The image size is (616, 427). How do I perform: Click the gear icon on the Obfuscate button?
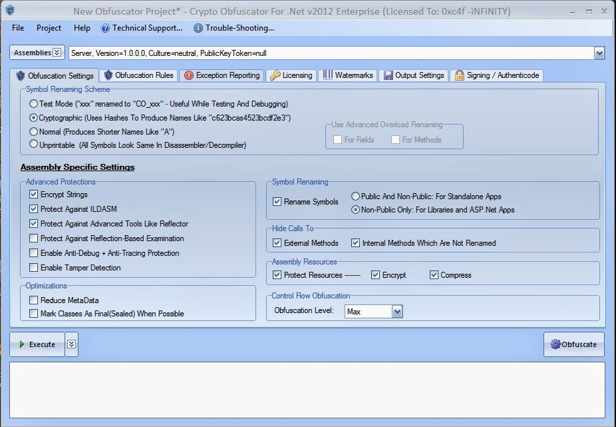pos(556,344)
